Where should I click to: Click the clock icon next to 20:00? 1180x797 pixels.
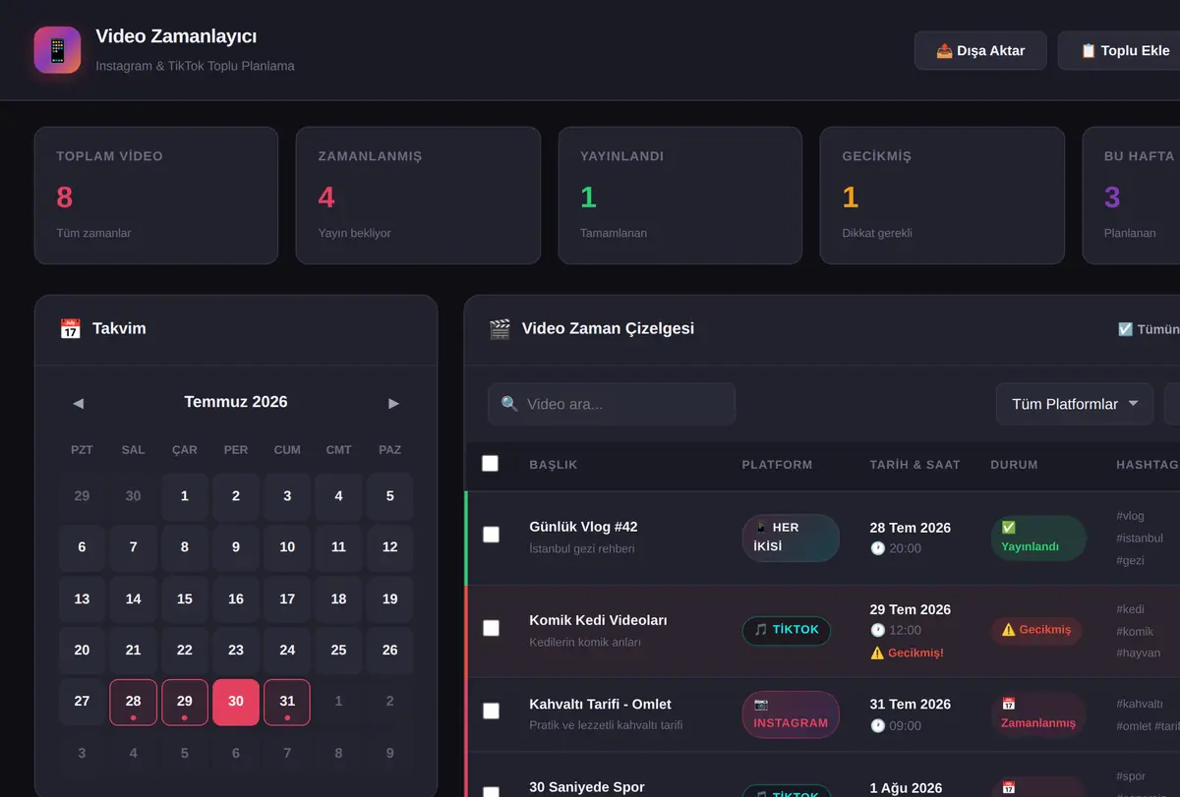[878, 548]
